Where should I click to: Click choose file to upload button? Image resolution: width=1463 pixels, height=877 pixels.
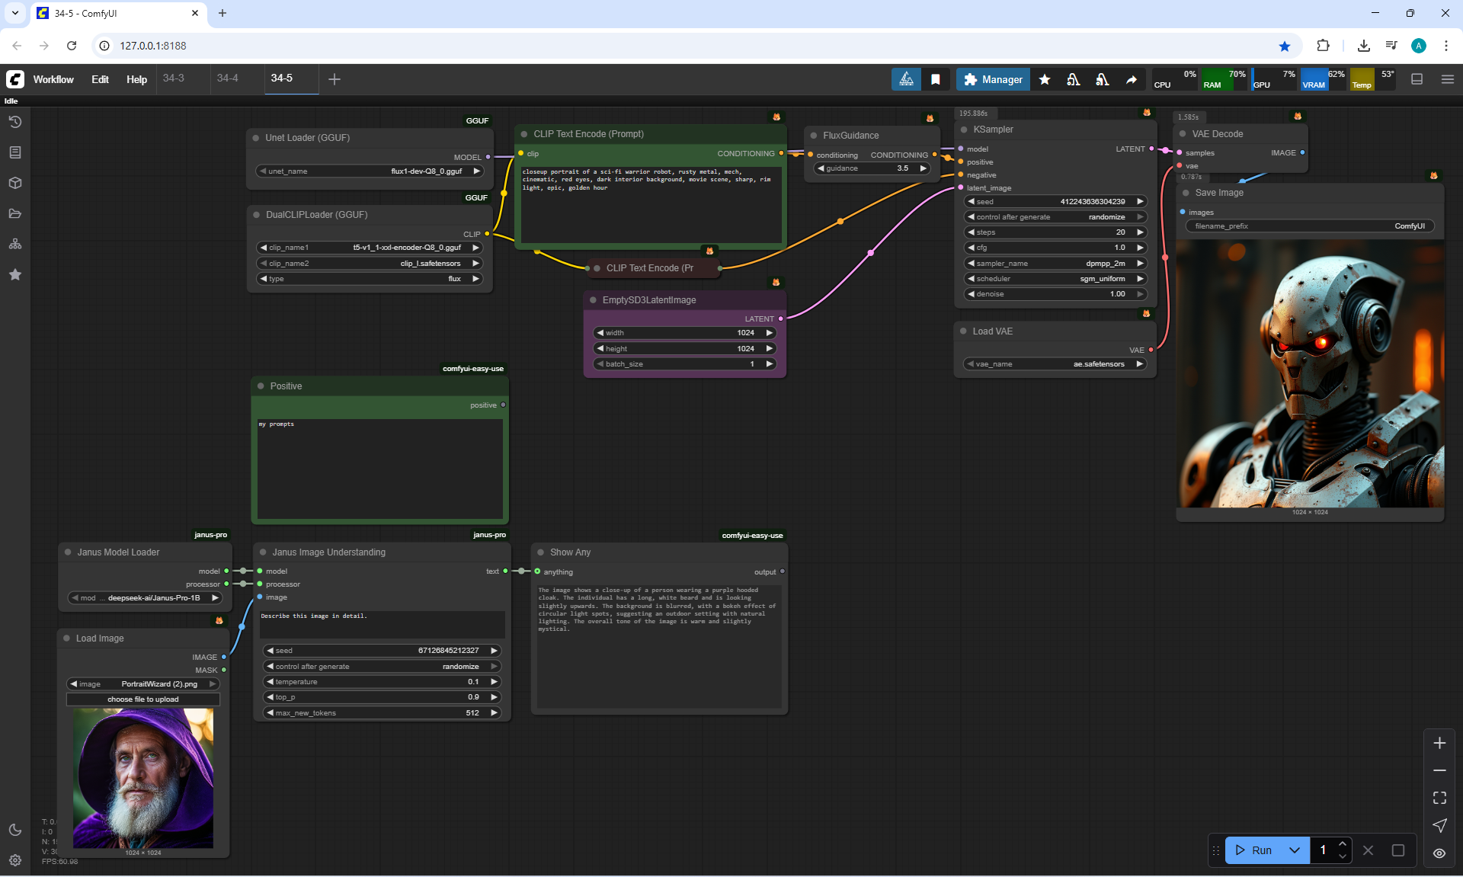pyautogui.click(x=143, y=699)
